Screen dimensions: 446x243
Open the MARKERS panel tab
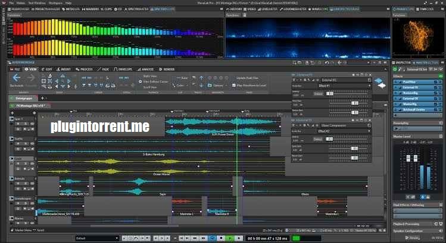click(89, 9)
